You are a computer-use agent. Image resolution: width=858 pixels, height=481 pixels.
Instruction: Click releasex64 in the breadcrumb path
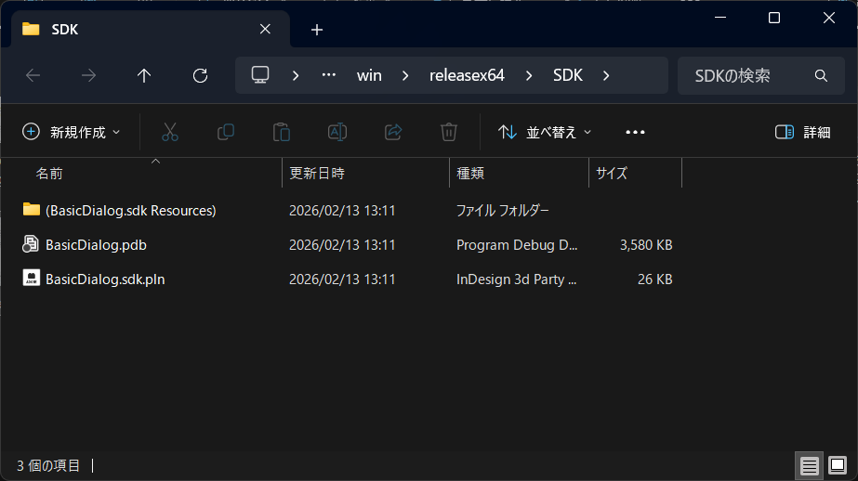[467, 76]
